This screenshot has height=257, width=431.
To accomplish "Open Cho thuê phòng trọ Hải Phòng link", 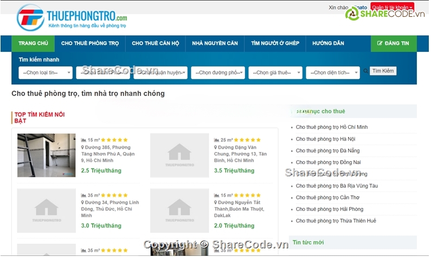I will pos(330,209).
